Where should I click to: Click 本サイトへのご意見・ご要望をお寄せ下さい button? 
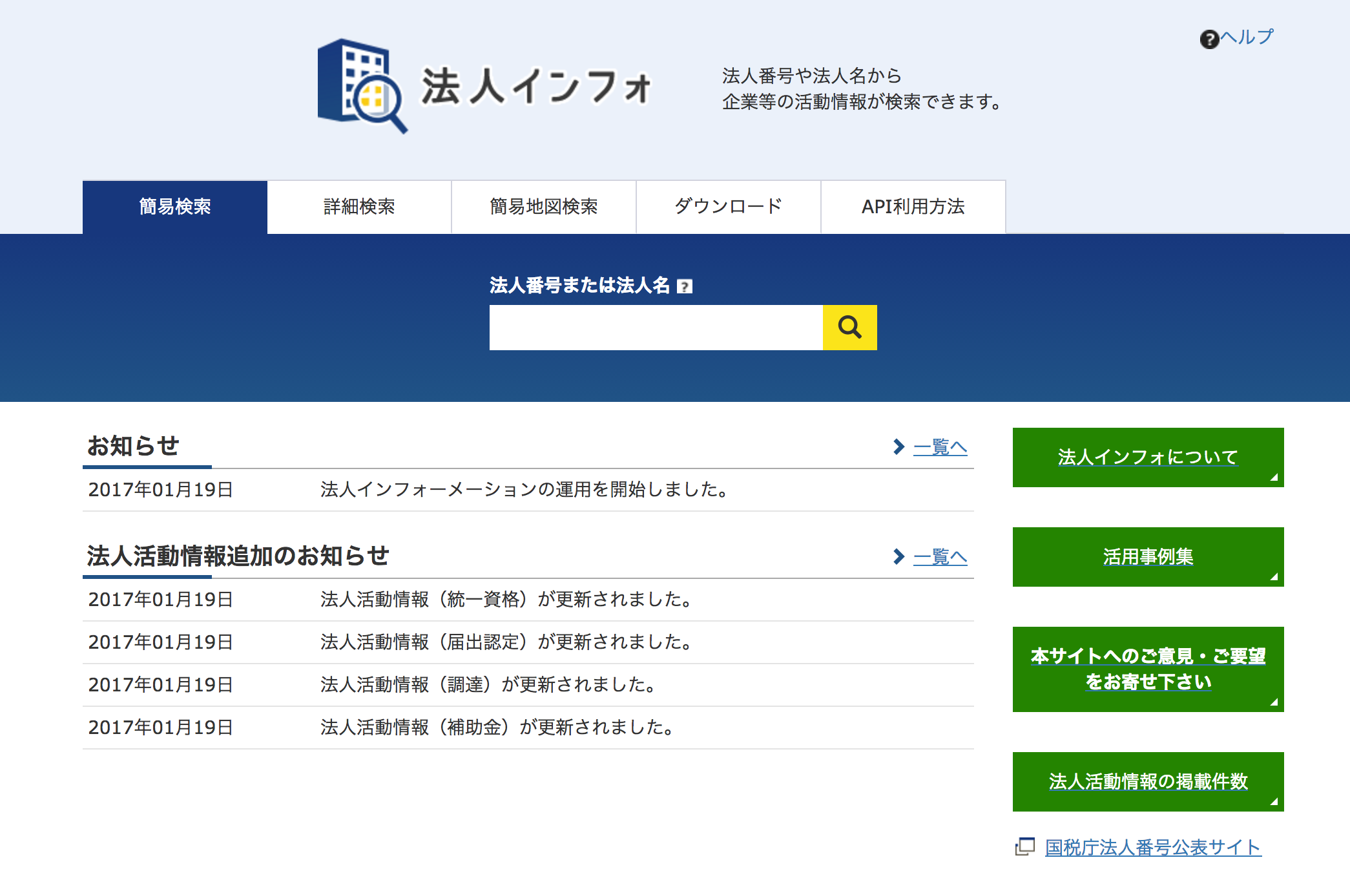pos(1148,669)
